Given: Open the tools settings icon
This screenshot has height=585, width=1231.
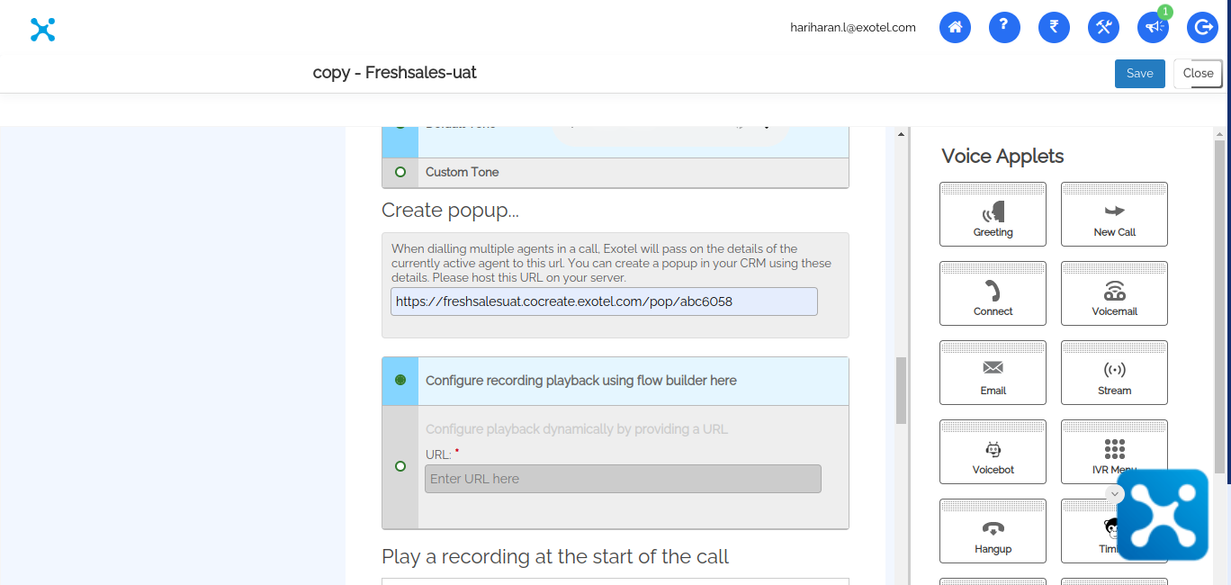Looking at the screenshot, I should [1103, 27].
